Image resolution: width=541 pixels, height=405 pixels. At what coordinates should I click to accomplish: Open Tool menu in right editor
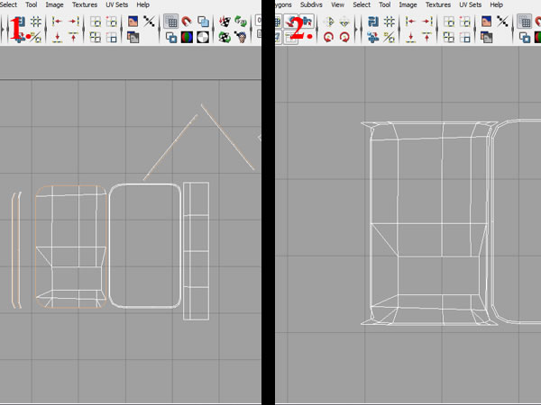(385, 4)
